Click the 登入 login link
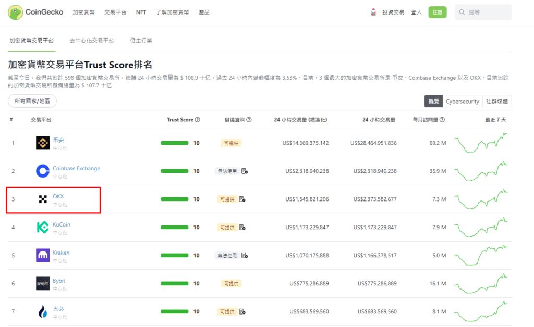Screen dimensions: 534x327 tap(416, 12)
